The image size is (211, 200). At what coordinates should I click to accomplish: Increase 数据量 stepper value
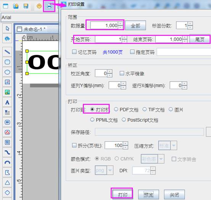click(x=120, y=24)
